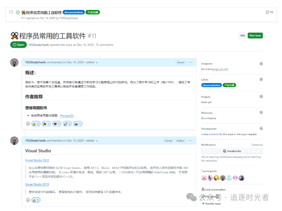The width and height of the screenshot is (282, 211).
Task: Click the Owner badge on first comment
Action: pos(181,62)
